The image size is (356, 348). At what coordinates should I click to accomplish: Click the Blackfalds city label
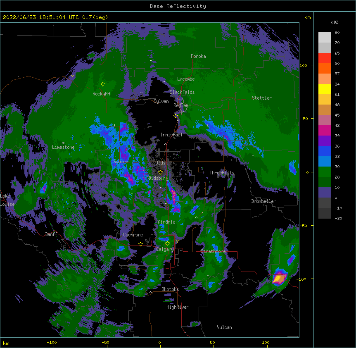[x=182, y=92]
